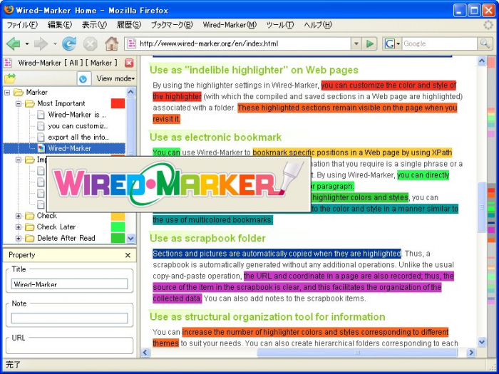Click the Note input field
The image size is (499, 374).
pos(69,318)
